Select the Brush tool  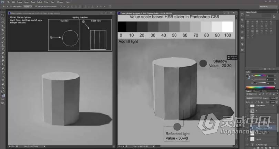coord(3,42)
